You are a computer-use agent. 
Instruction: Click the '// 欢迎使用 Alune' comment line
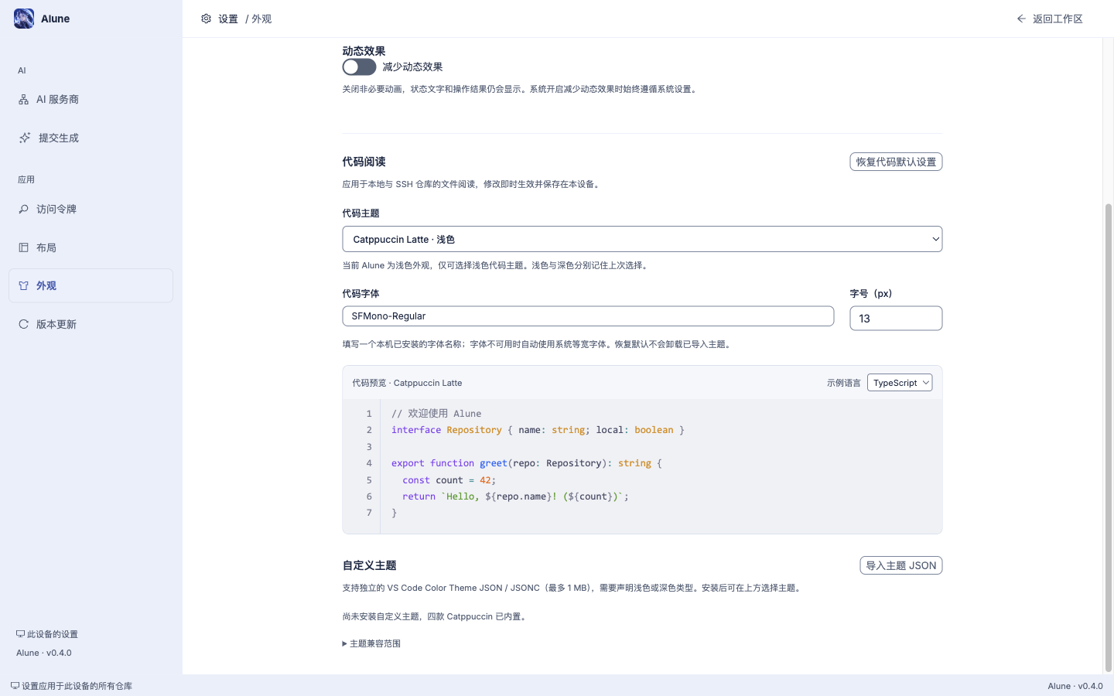click(x=436, y=414)
